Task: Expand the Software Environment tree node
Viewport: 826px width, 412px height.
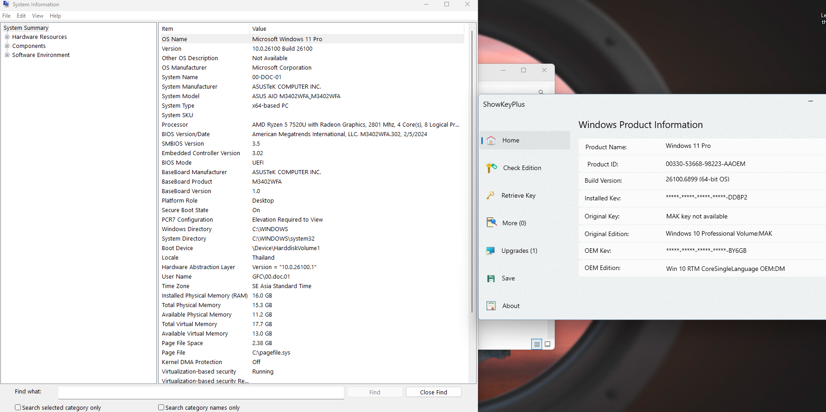Action: coord(7,55)
